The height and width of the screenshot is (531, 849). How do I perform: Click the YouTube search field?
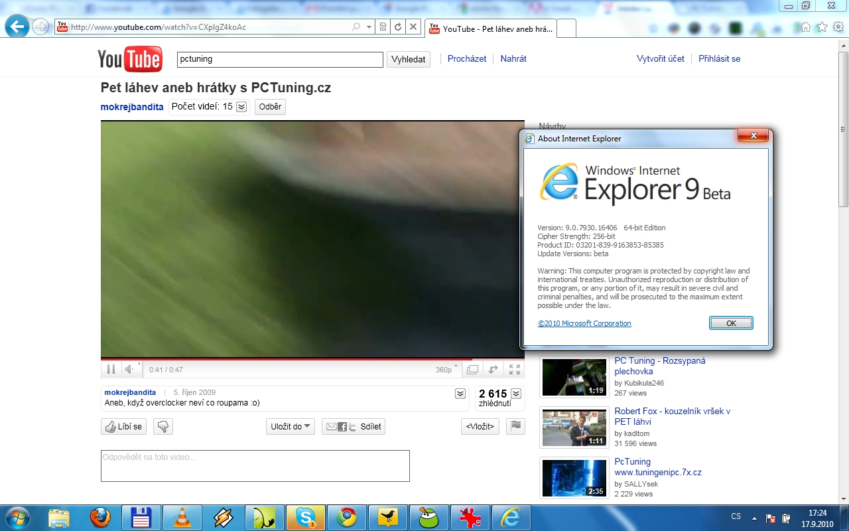point(280,59)
